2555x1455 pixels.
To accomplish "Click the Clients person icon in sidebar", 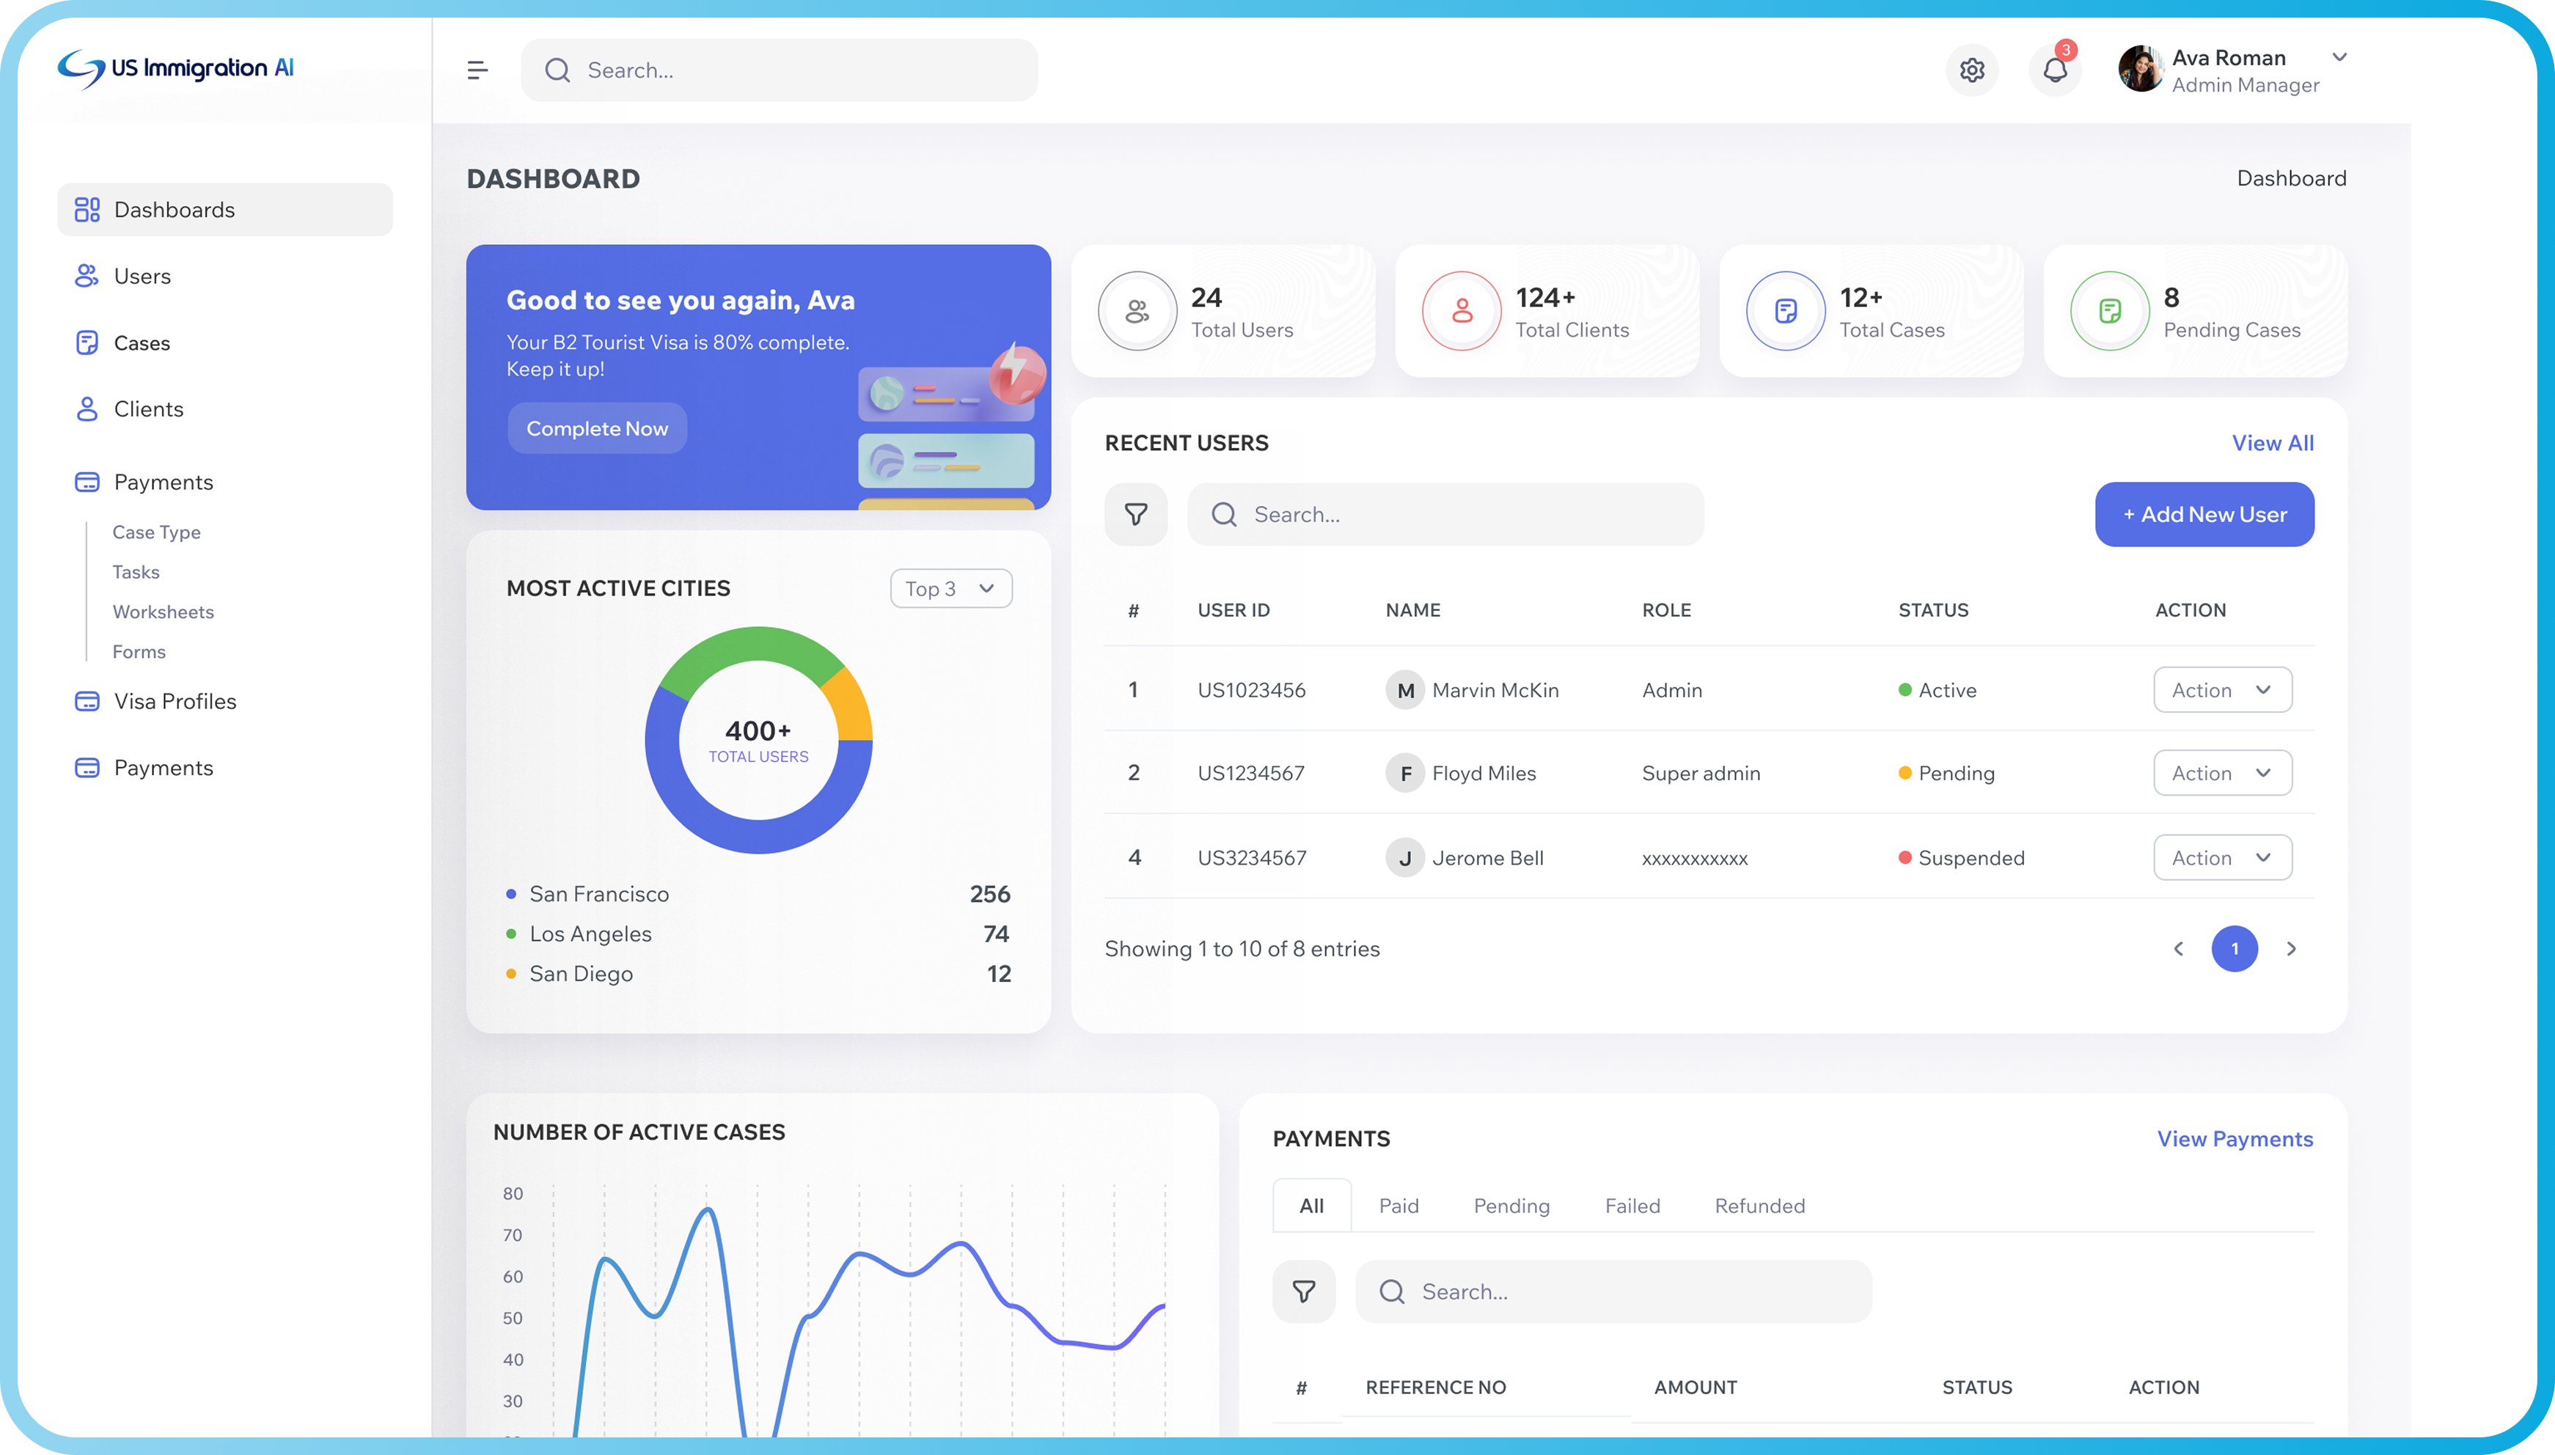I will point(87,408).
